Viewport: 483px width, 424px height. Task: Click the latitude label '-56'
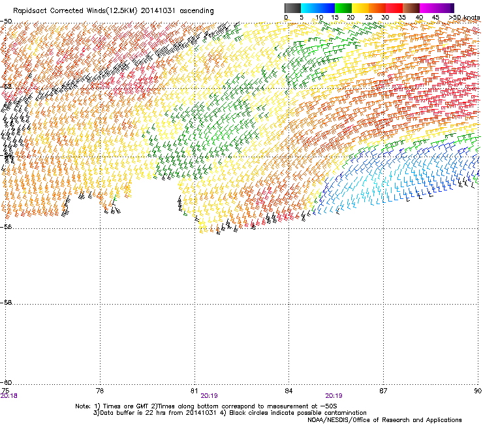tap(6, 226)
